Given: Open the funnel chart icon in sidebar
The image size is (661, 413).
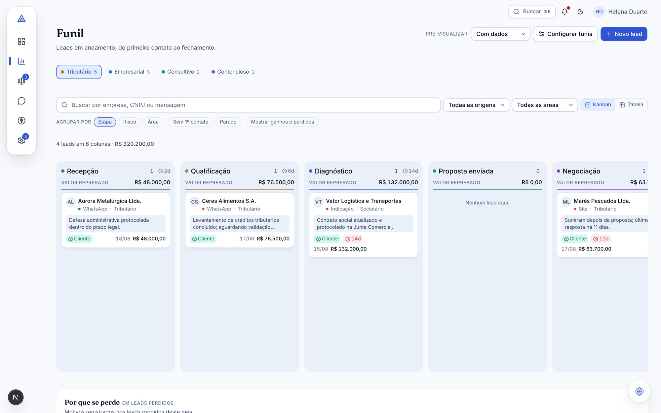Looking at the screenshot, I should [x=21, y=61].
